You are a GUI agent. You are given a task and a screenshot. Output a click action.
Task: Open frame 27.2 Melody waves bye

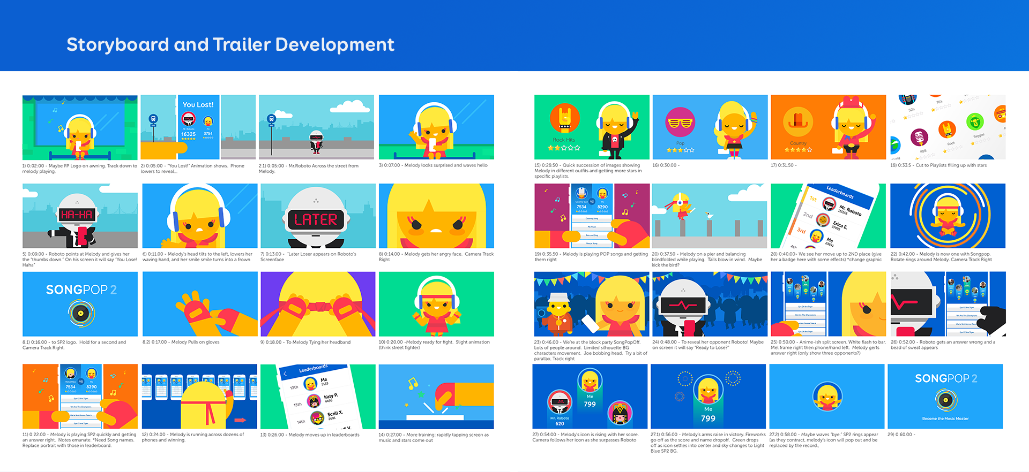point(827,397)
